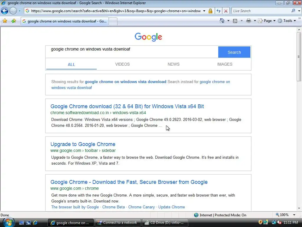Click the Live Search input box
302x227 pixels.
261,11
